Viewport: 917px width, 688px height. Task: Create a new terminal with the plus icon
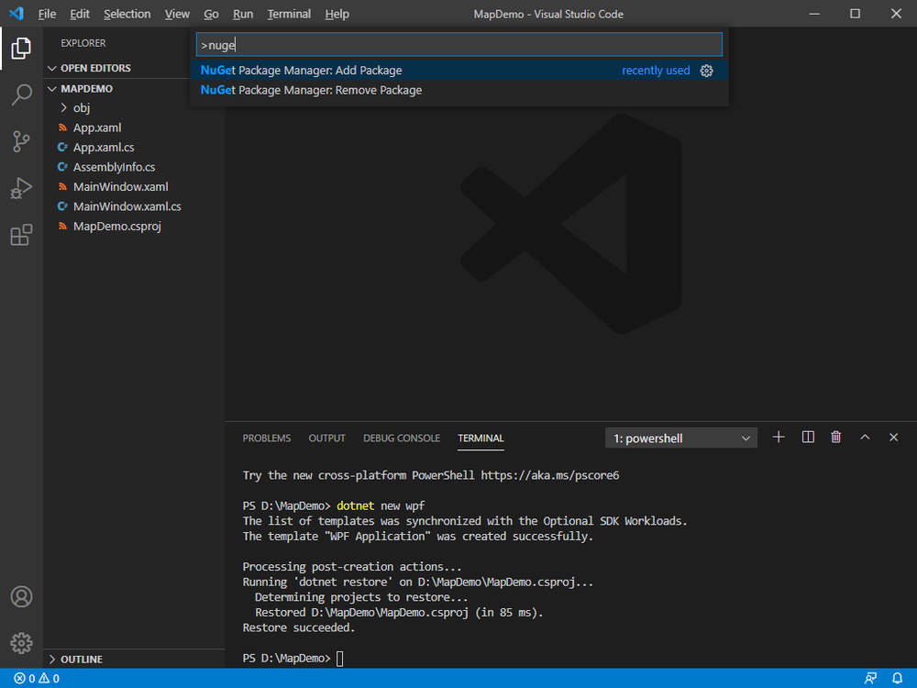tap(778, 437)
